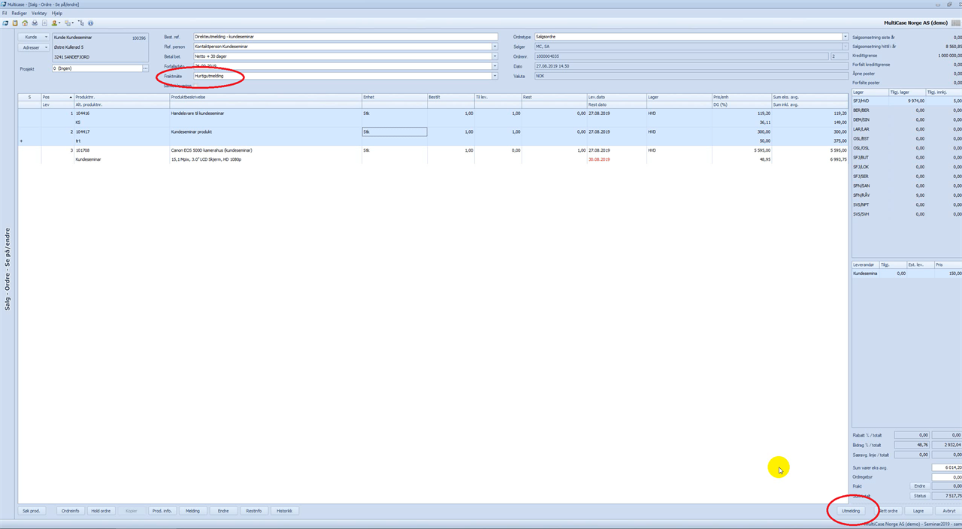The height and width of the screenshot is (529, 962).
Task: Click the grid icon beside MultiCase Norge AS
Action: 955,23
